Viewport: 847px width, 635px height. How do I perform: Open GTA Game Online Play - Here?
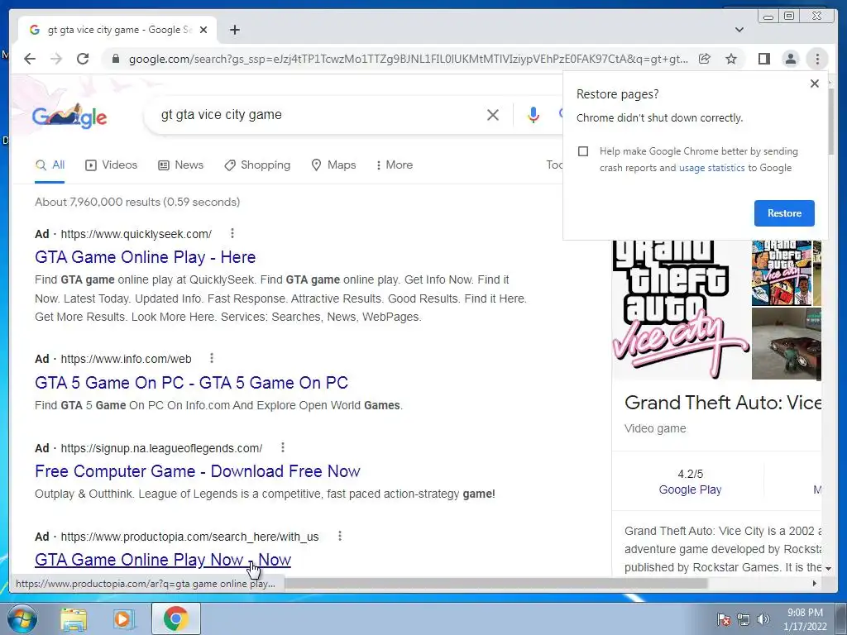[x=146, y=257]
